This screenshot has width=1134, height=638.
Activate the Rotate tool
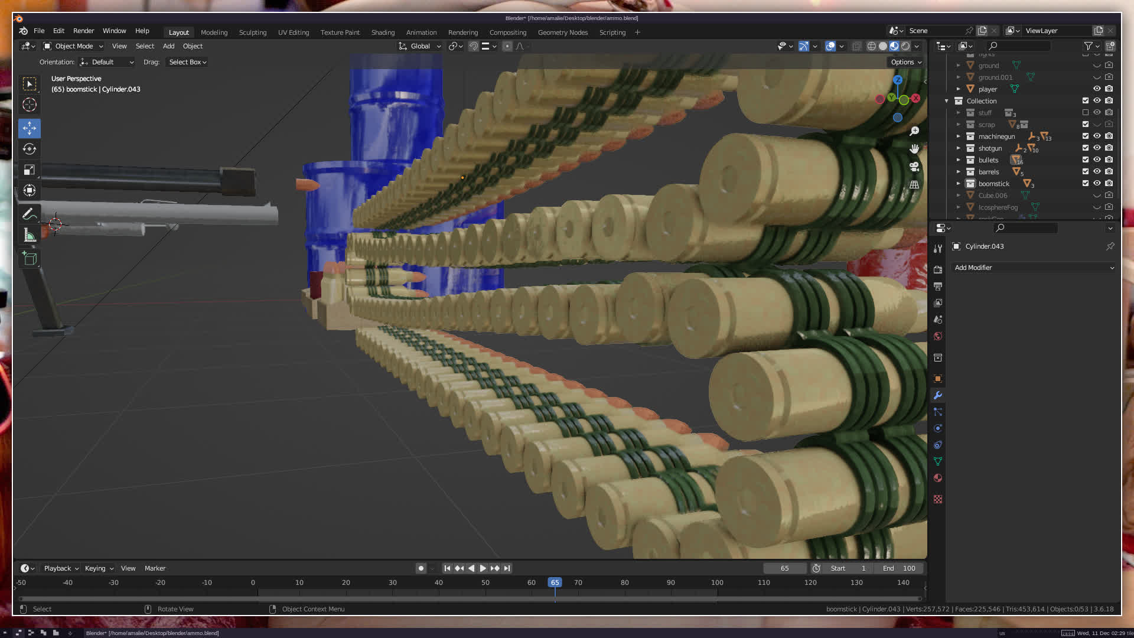click(x=29, y=149)
